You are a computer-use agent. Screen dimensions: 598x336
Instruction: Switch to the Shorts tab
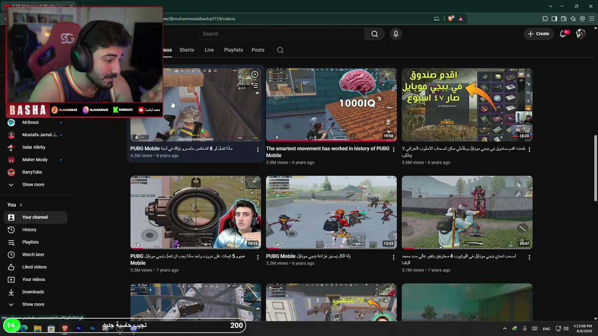click(x=186, y=50)
